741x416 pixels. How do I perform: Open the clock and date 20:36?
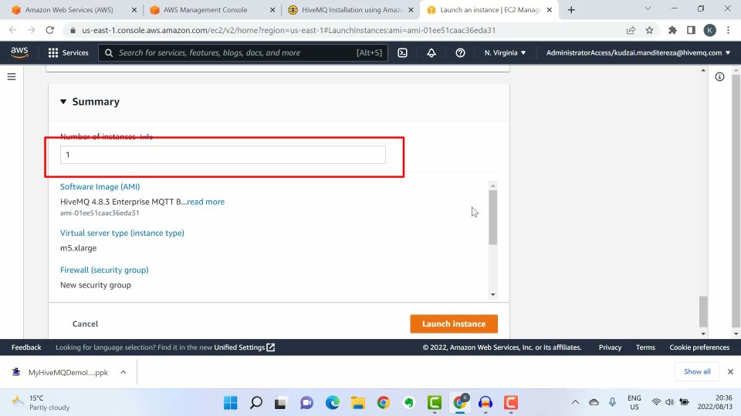(715, 402)
